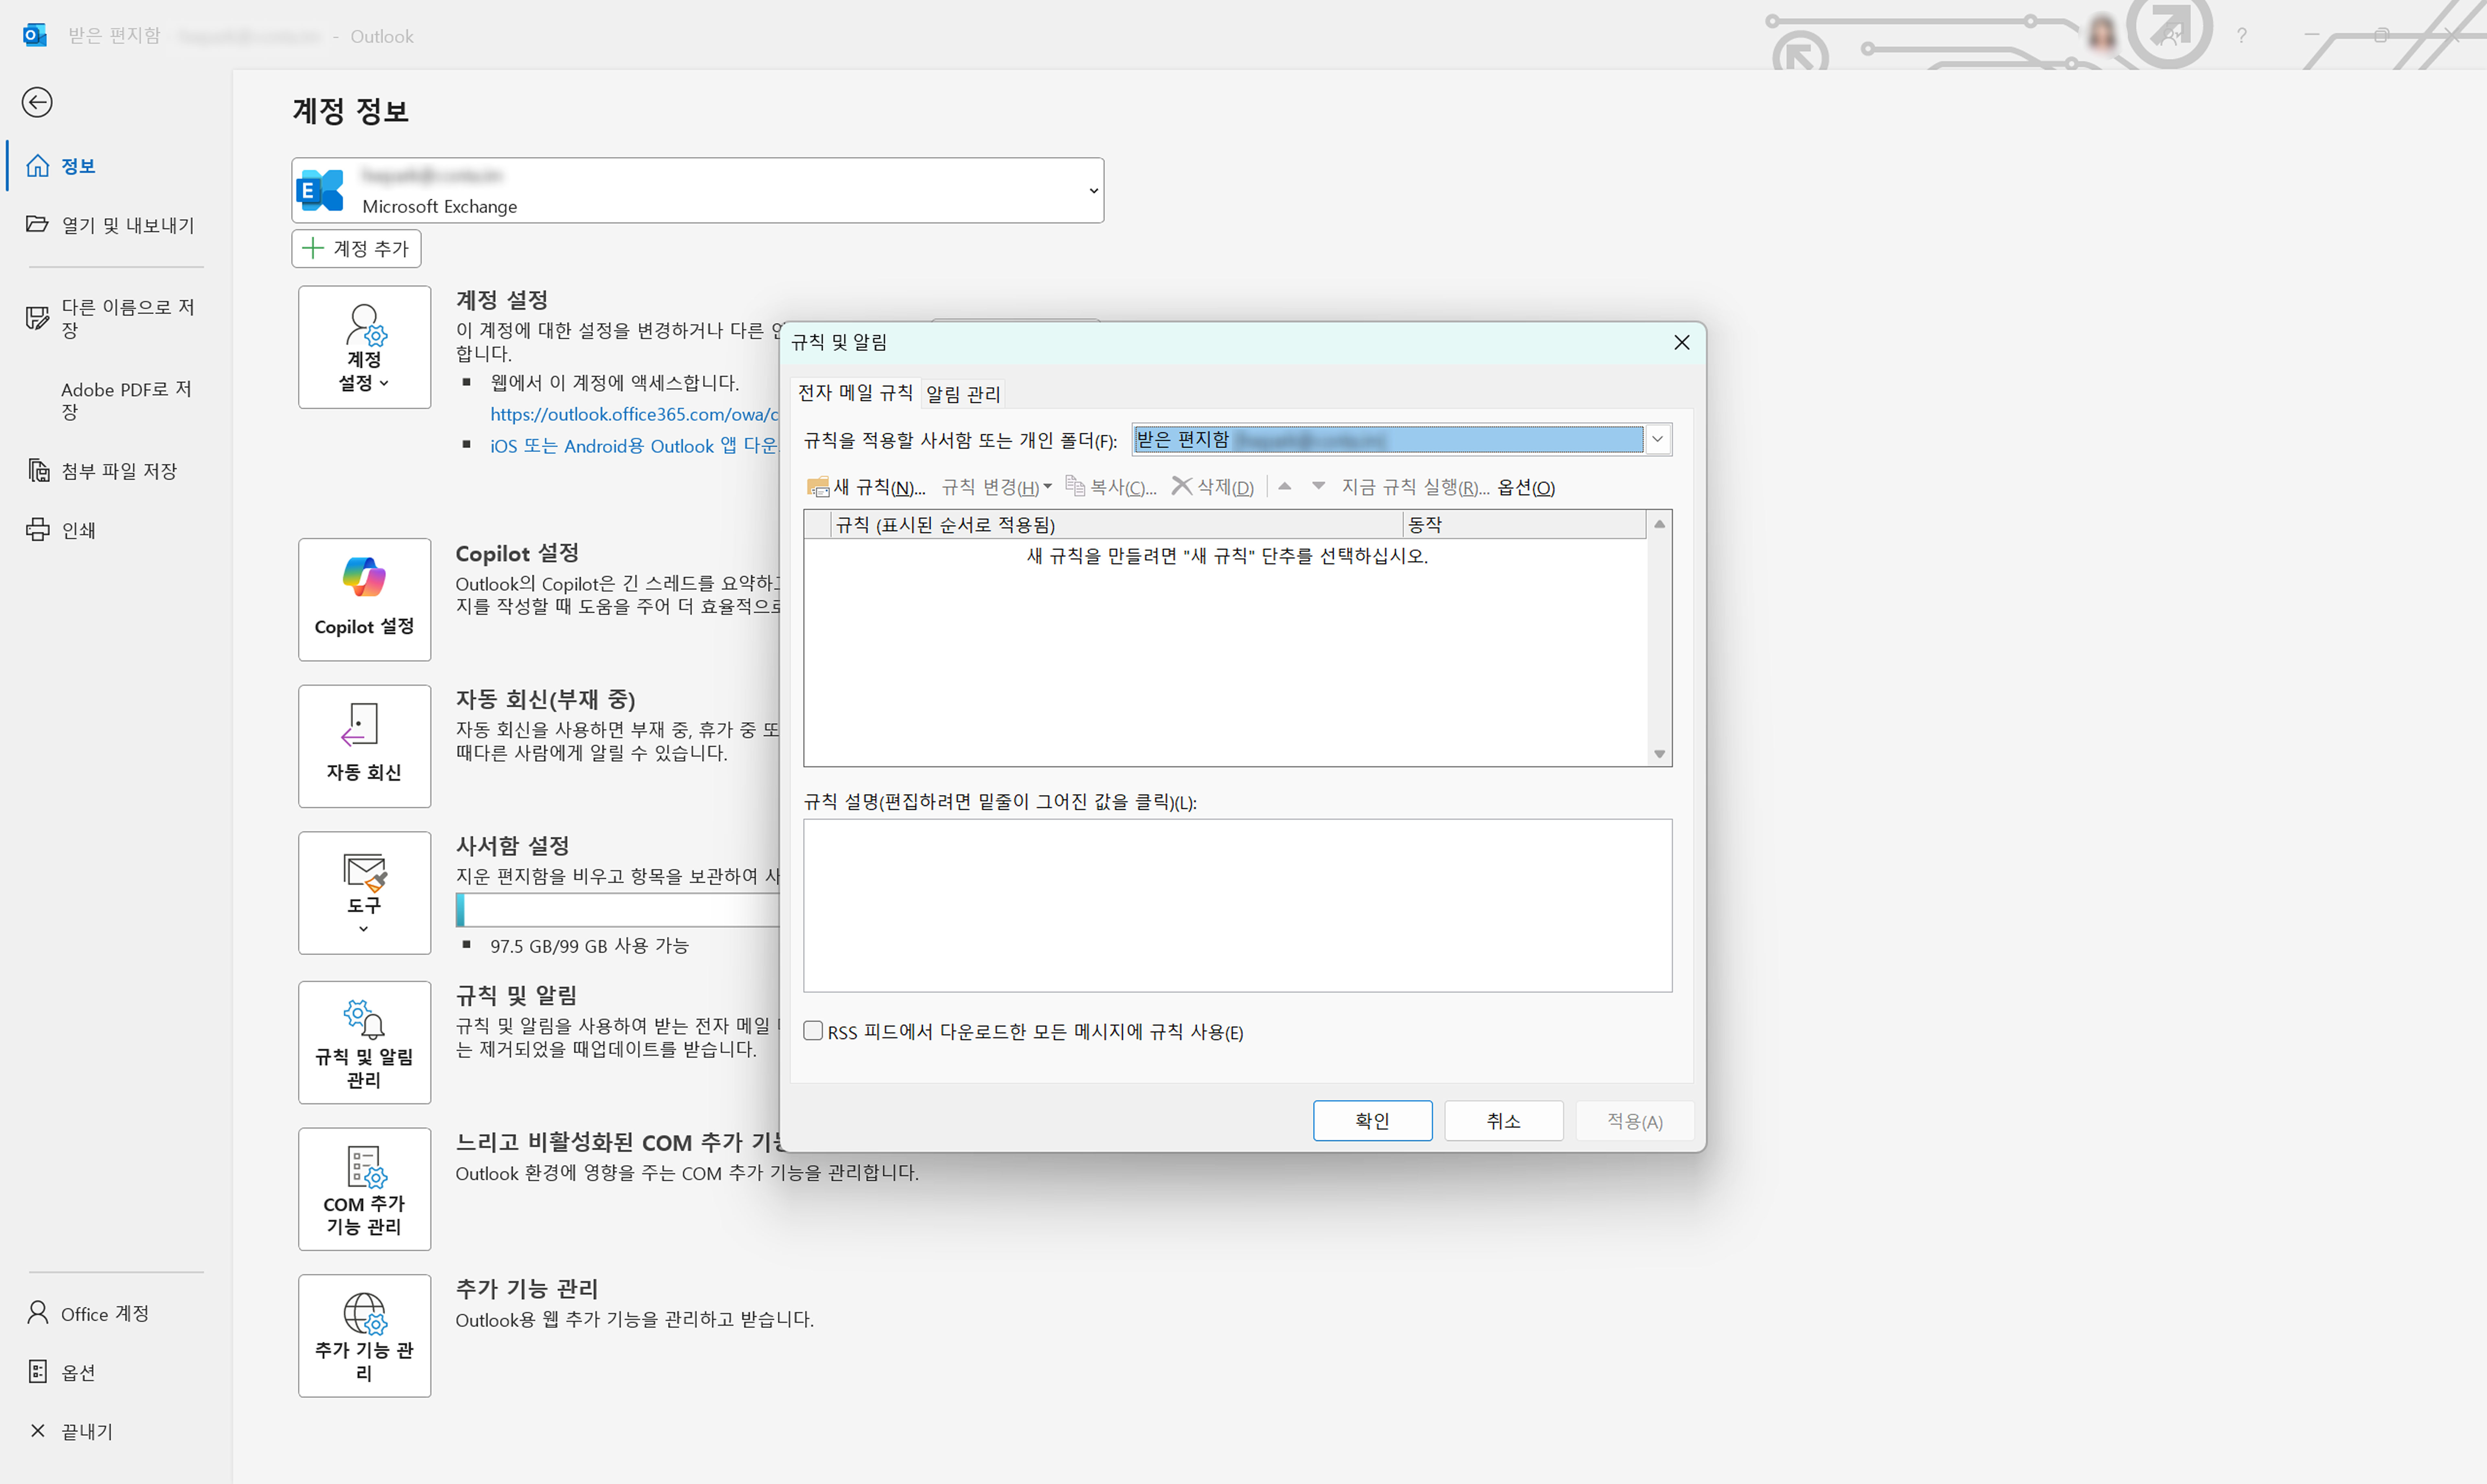Open the outlook.office365.com web access link
The image size is (2487, 1484).
(634, 414)
